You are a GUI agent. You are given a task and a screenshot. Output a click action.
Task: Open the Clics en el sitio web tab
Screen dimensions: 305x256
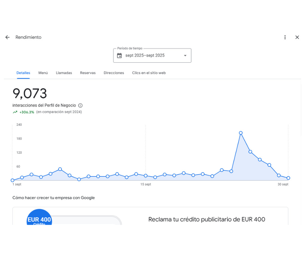pos(149,73)
